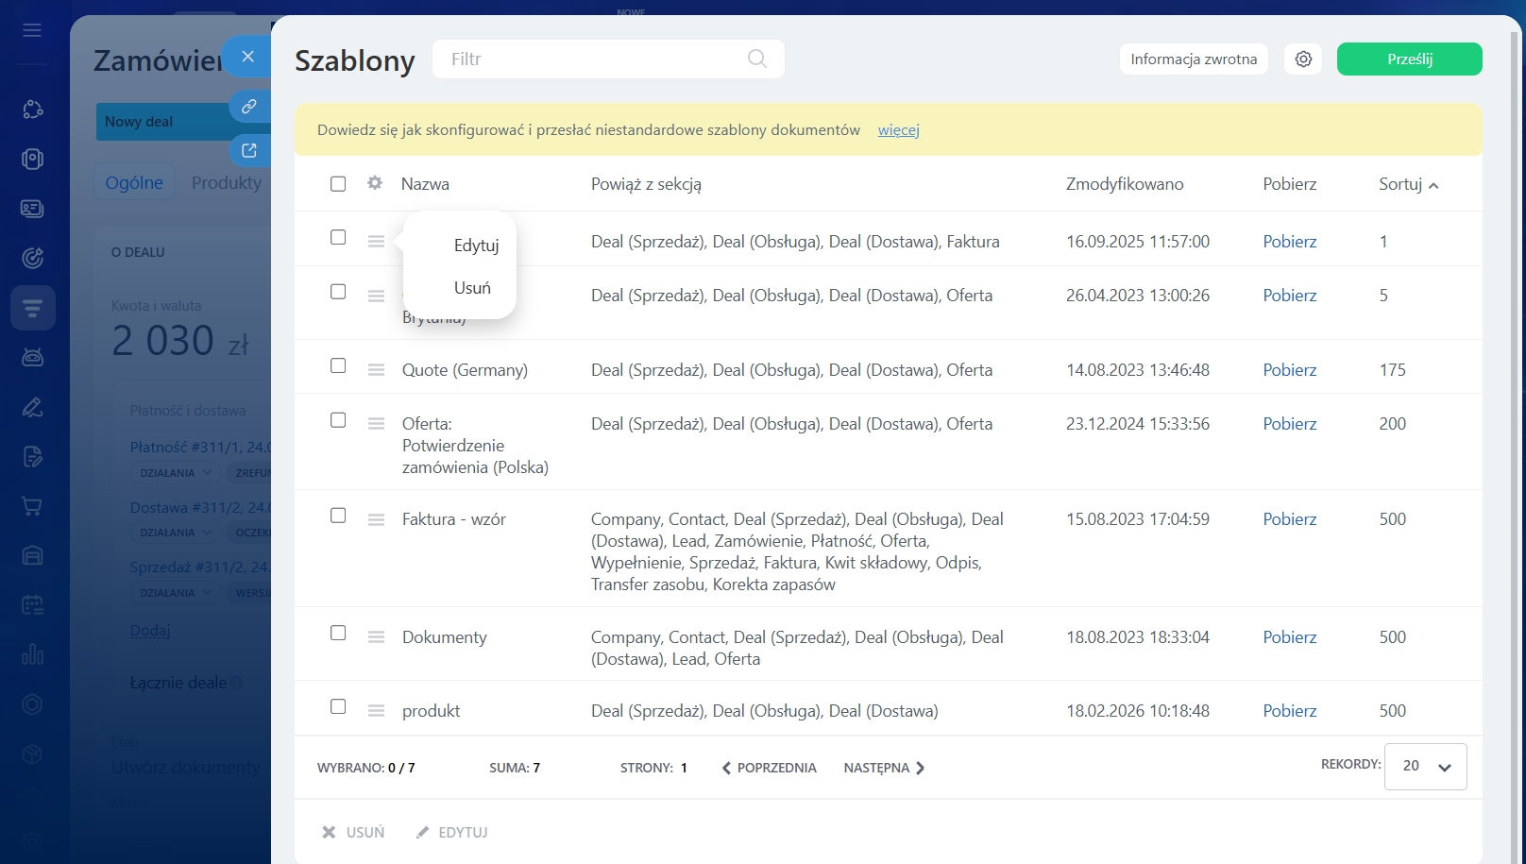Click the search magnifier in the Filtr field
This screenshot has width=1526, height=864.
[756, 59]
